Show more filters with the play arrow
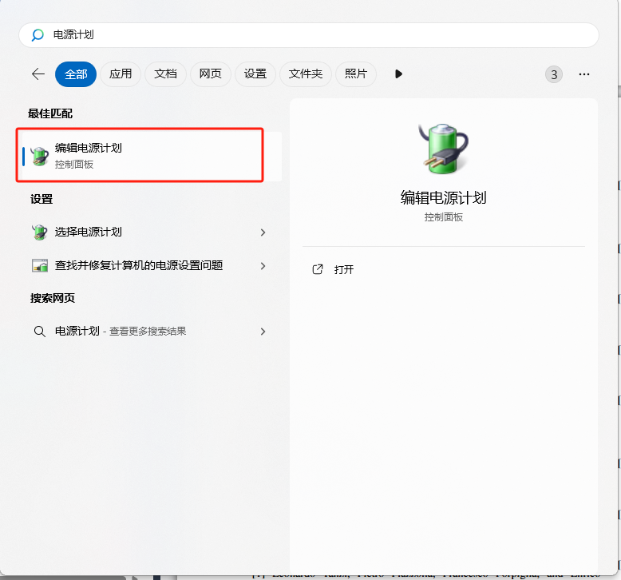 coord(398,74)
